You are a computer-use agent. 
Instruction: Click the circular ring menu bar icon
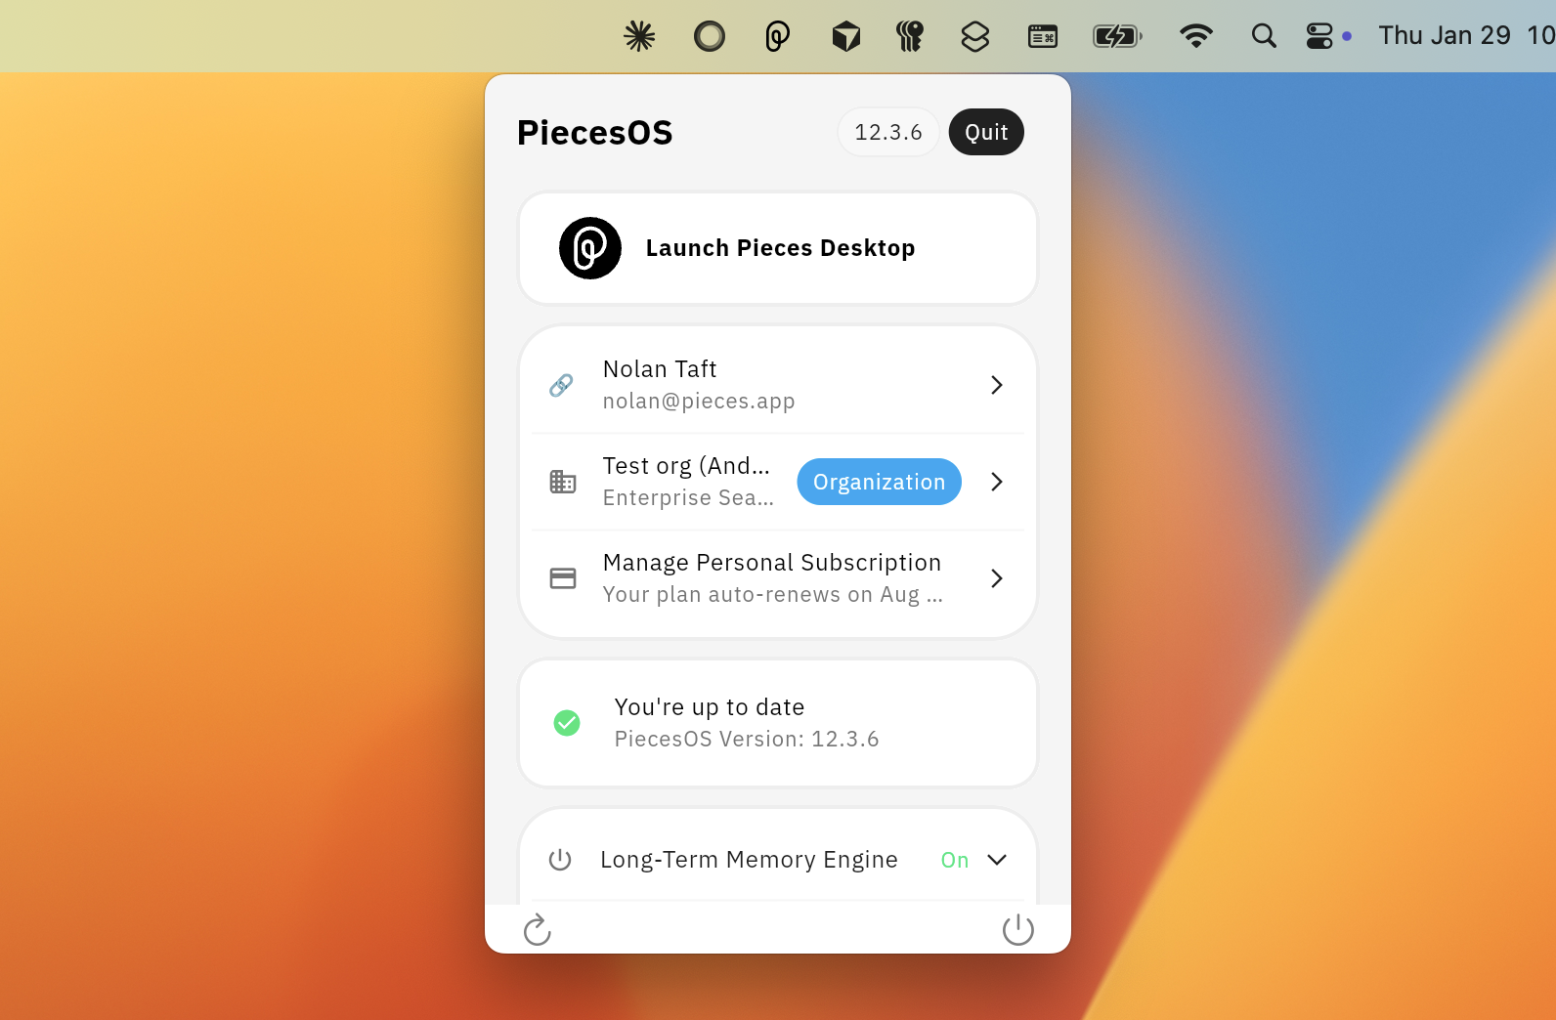tap(710, 36)
